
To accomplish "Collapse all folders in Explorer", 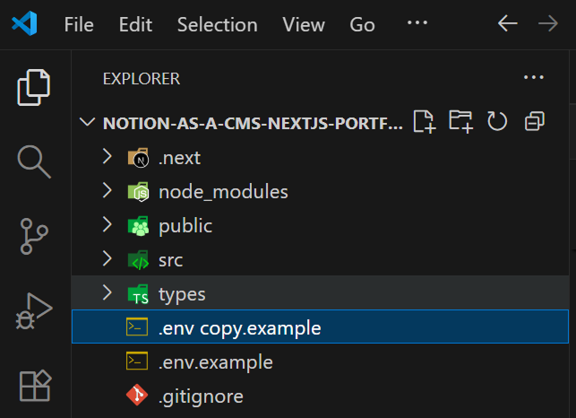I will pos(534,122).
